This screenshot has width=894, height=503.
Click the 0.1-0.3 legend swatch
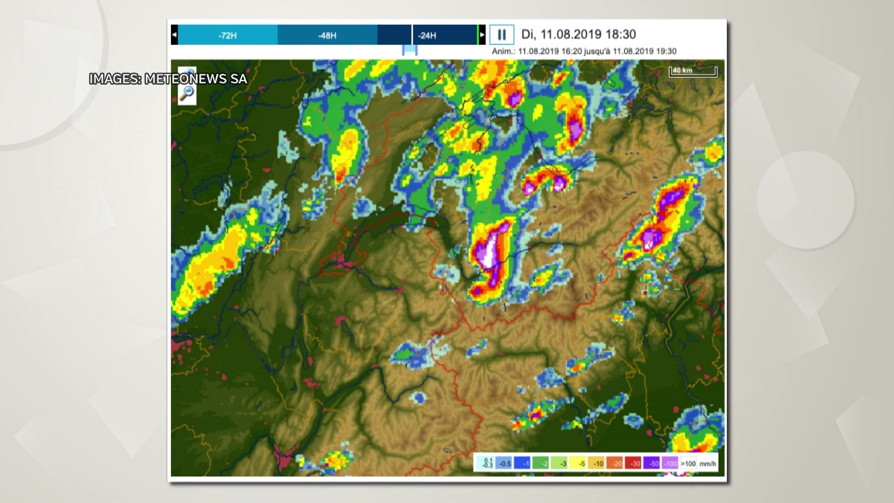coord(485,462)
